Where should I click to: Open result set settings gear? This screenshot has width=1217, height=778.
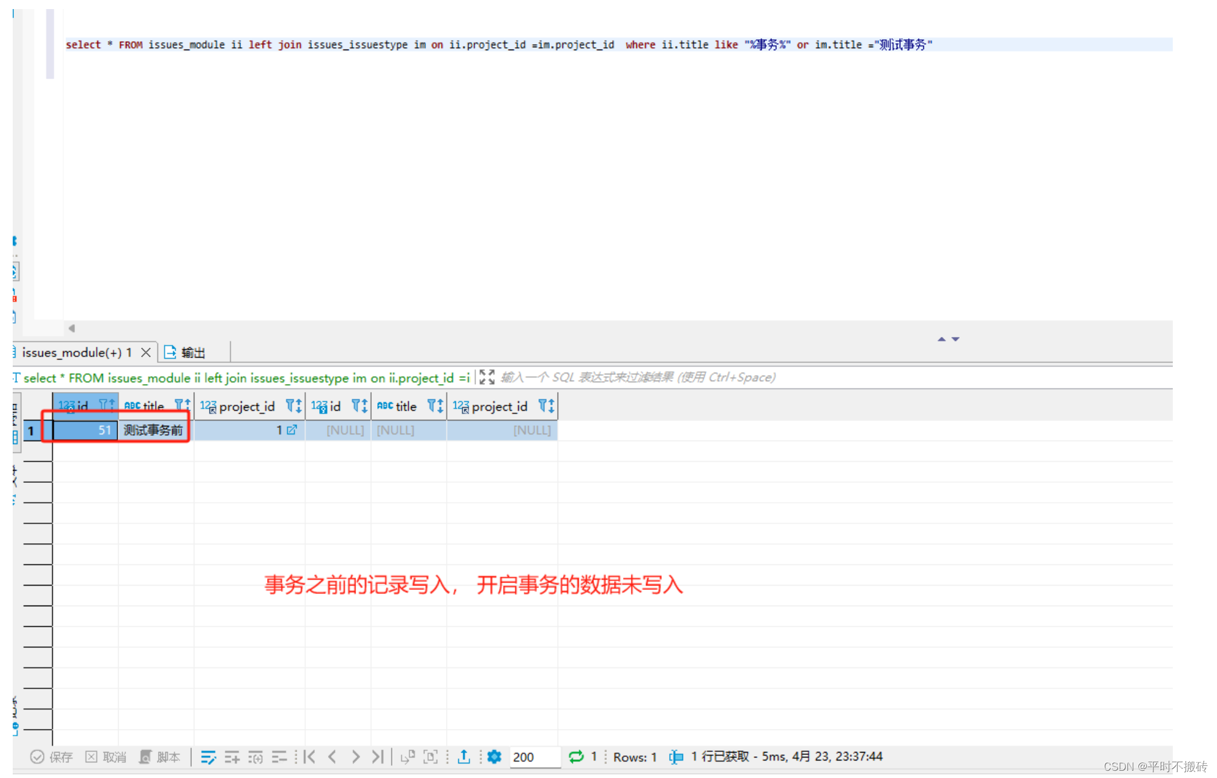(494, 756)
